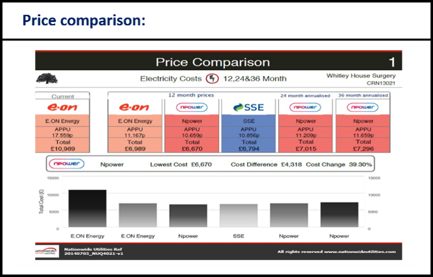
Task: Click the Total '£7,015' cell
Action: (305, 145)
